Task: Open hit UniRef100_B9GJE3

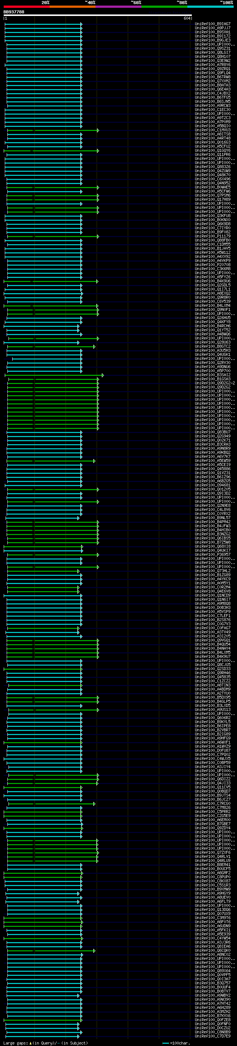Action: pos(213,40)
